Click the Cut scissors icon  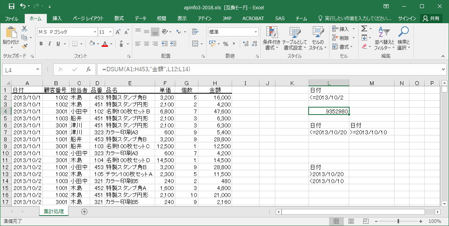click(x=24, y=29)
